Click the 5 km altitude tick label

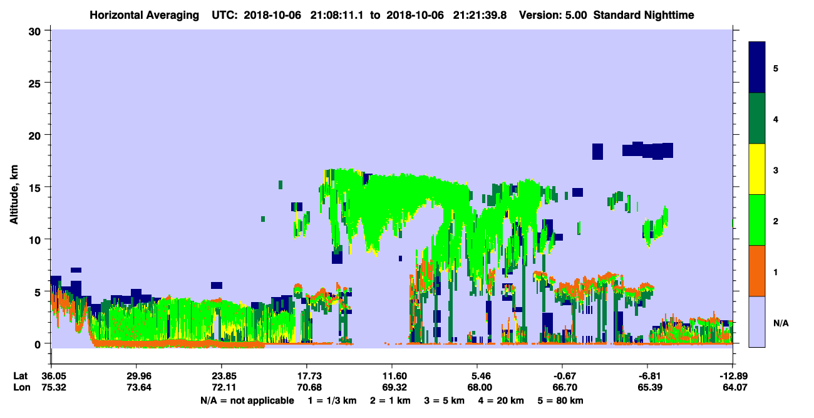[x=39, y=291]
